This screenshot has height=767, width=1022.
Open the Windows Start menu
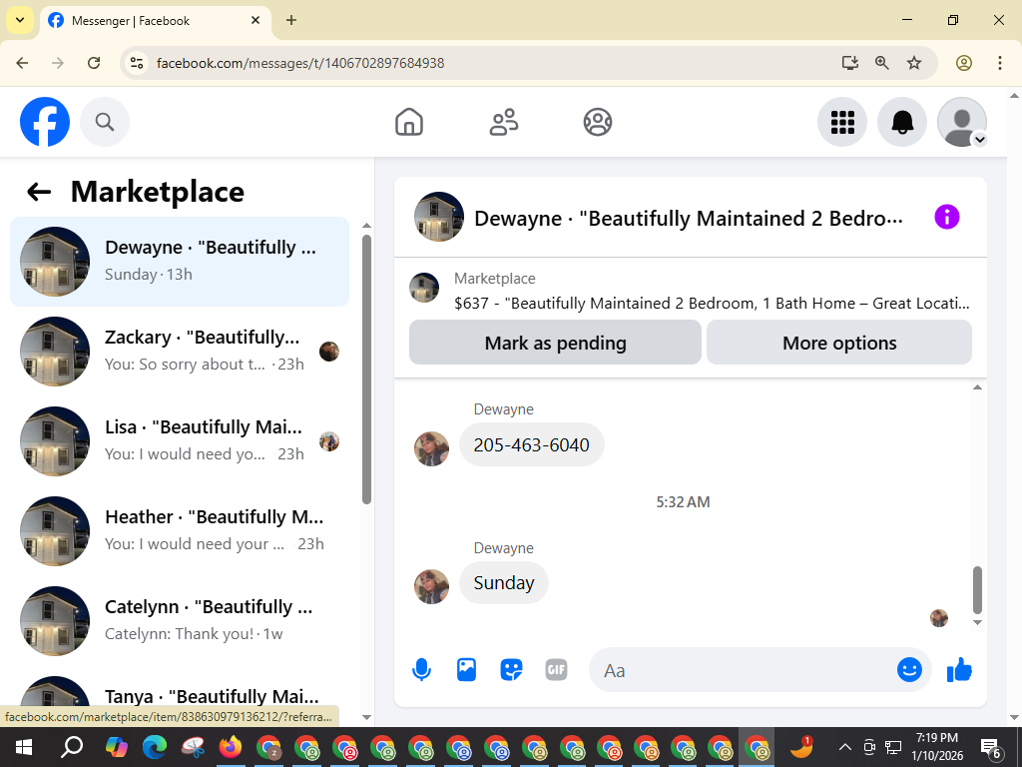tap(24, 747)
